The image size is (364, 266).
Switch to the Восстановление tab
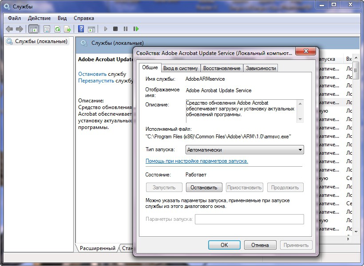(222, 68)
